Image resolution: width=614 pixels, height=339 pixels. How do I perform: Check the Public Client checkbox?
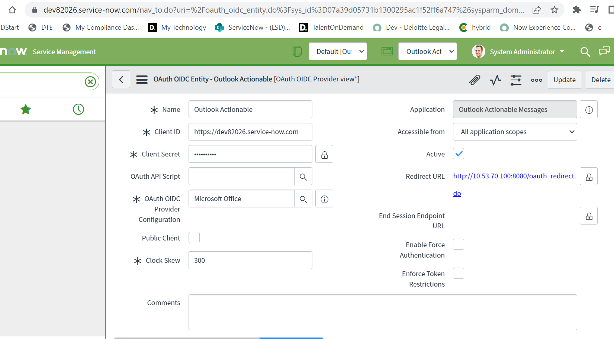point(194,238)
